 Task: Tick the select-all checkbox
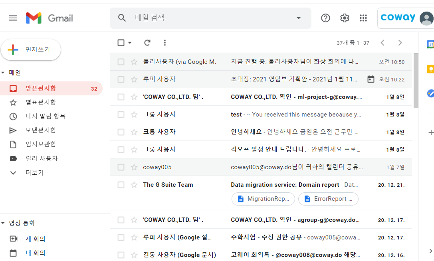coord(121,43)
